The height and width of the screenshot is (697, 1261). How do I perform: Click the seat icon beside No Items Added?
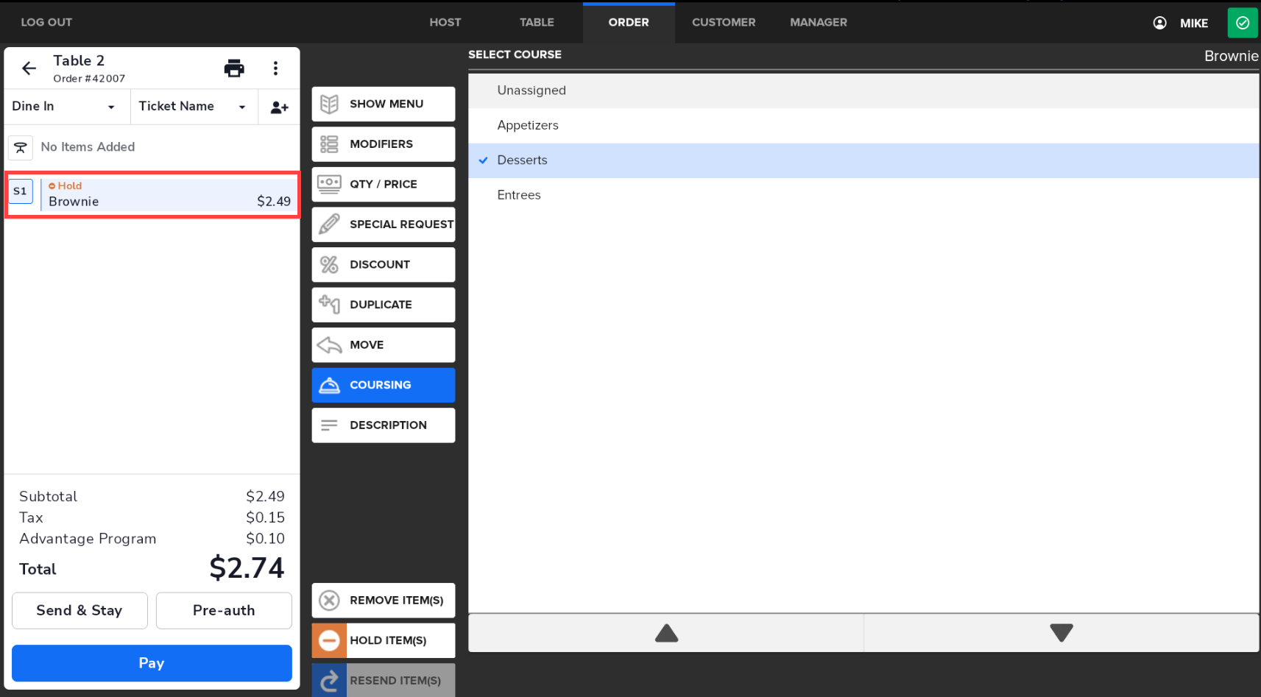click(21, 147)
